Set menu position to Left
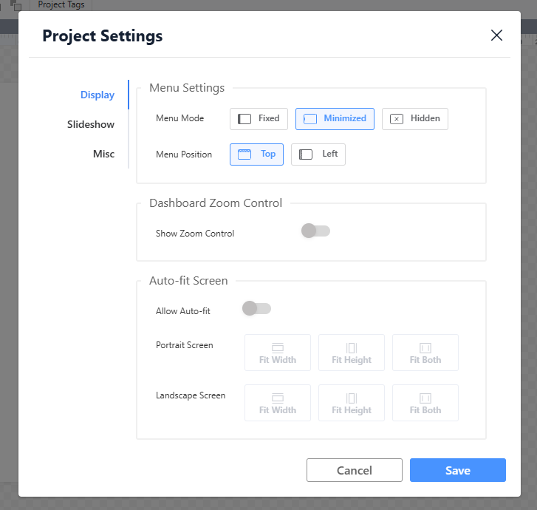Screen dimensions: 537x510 click(x=318, y=154)
